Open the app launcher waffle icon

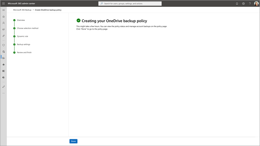4,4
